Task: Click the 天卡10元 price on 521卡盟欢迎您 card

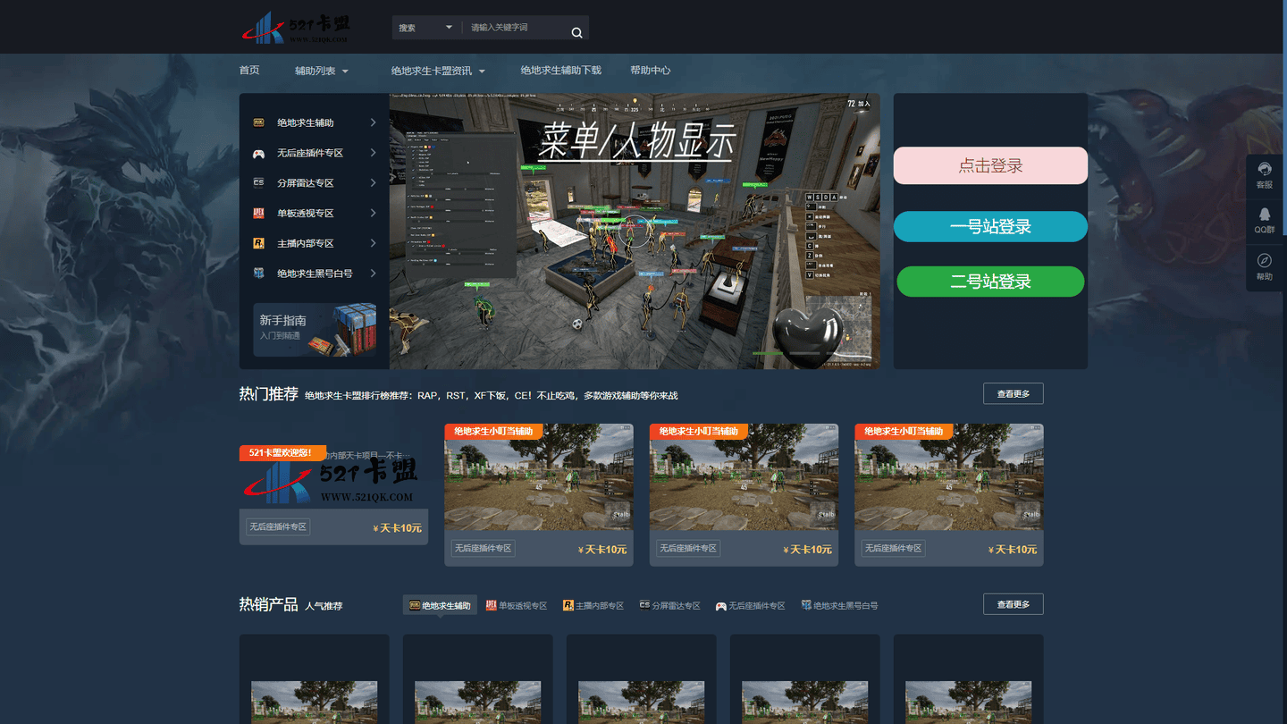Action: click(x=398, y=528)
